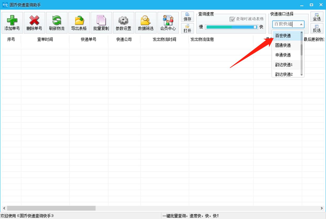Choose 申通快递 in the dropdown list
This screenshot has width=326, height=219.
pyautogui.click(x=287, y=55)
